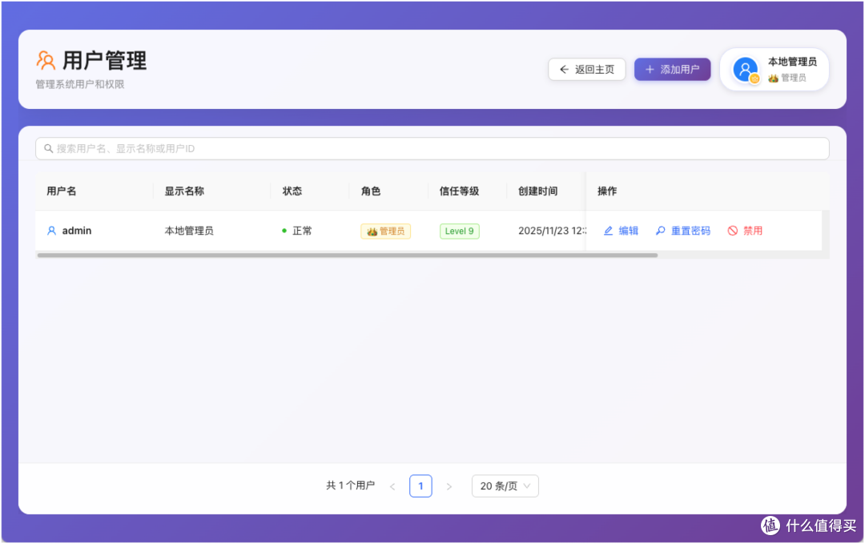Click the crown icon beside the 管理员 label in the header
The height and width of the screenshot is (544, 865).
[x=773, y=78]
